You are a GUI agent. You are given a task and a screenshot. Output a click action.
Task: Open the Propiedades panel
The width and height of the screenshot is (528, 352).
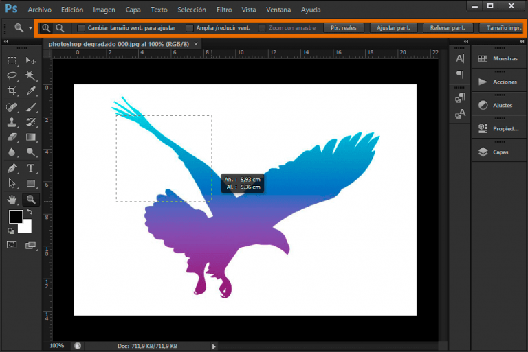click(x=498, y=128)
